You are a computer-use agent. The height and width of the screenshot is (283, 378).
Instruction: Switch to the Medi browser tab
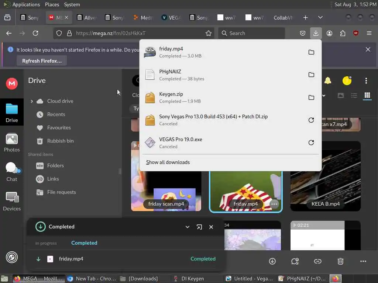[x=143, y=18]
